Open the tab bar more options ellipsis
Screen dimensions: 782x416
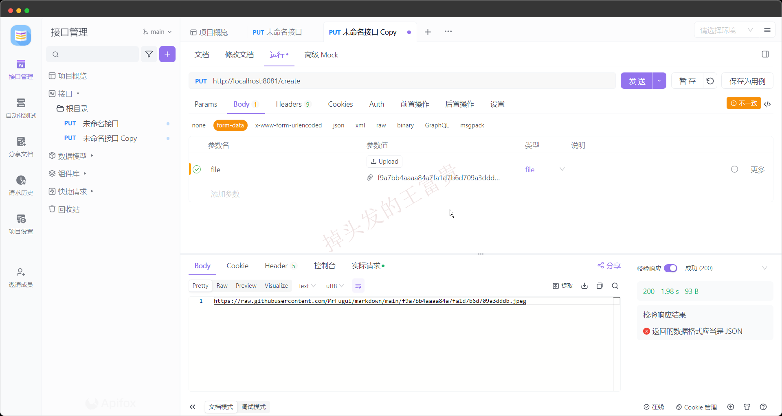tap(448, 32)
